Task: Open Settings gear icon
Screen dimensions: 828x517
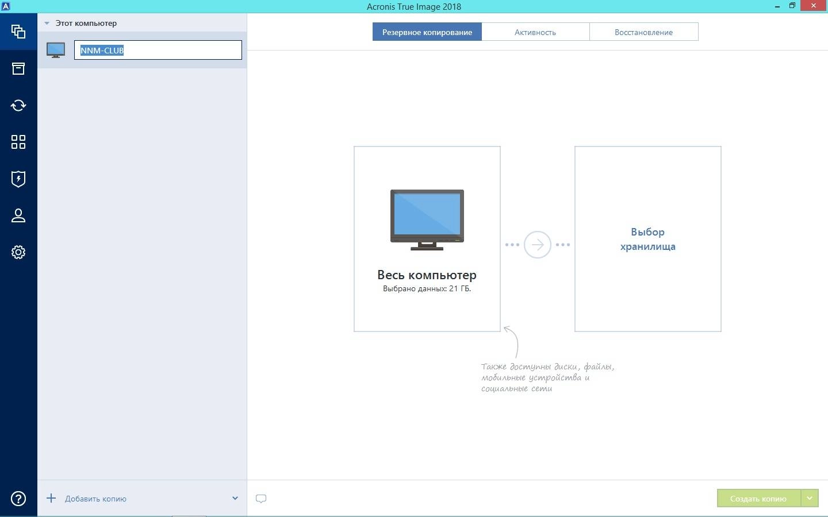Action: tap(18, 252)
